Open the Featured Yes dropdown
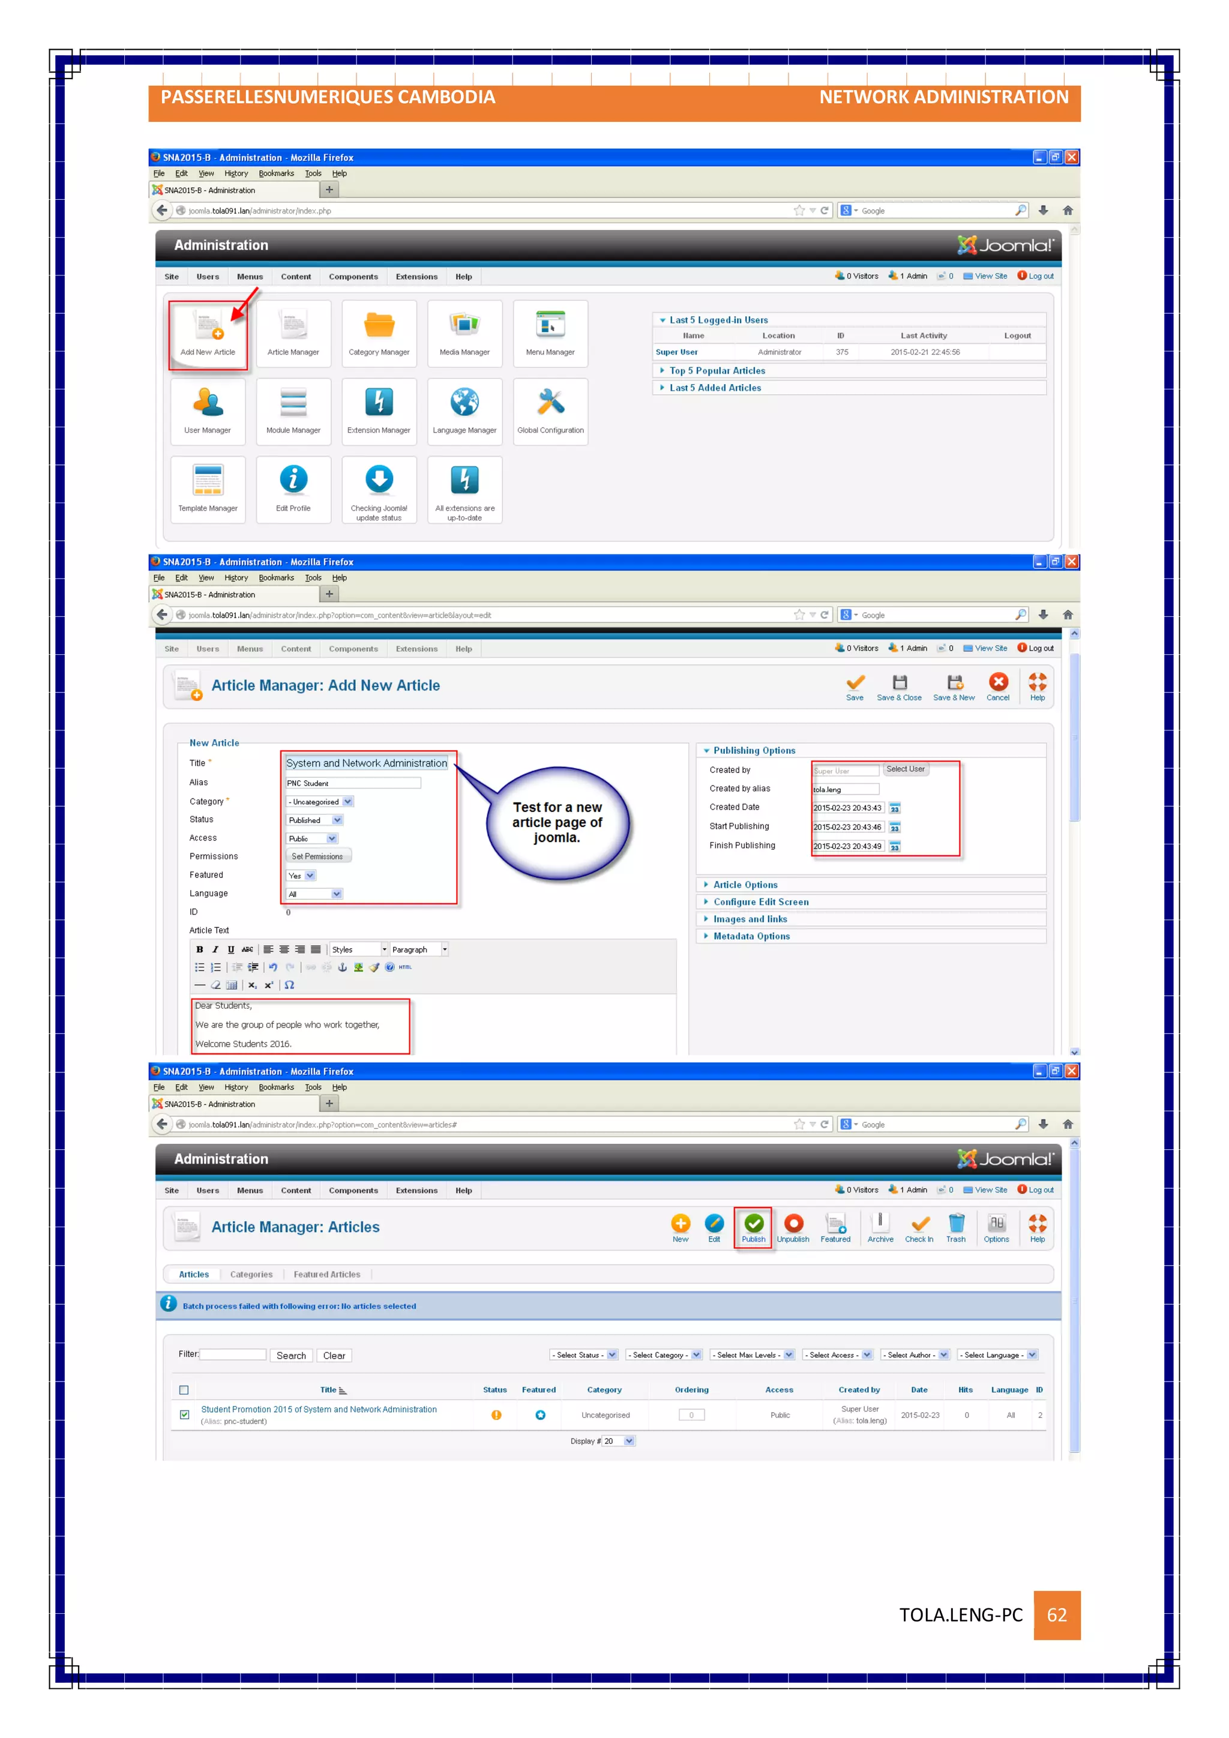Image resolution: width=1229 pixels, height=1738 pixels. 301,876
